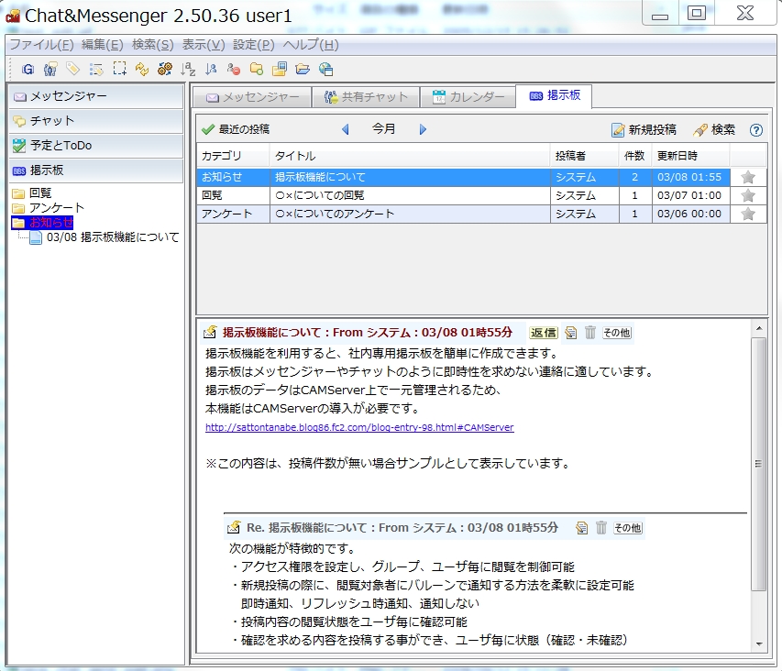Select the 回覧 folder in the tree
Image resolution: width=782 pixels, height=671 pixels.
tap(32, 193)
